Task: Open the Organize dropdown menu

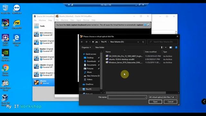Action: (86, 47)
